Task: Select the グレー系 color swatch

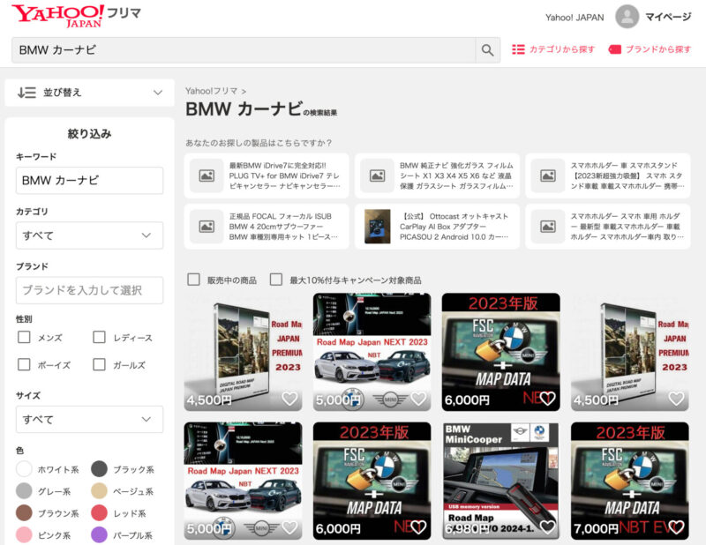Action: coord(24,491)
